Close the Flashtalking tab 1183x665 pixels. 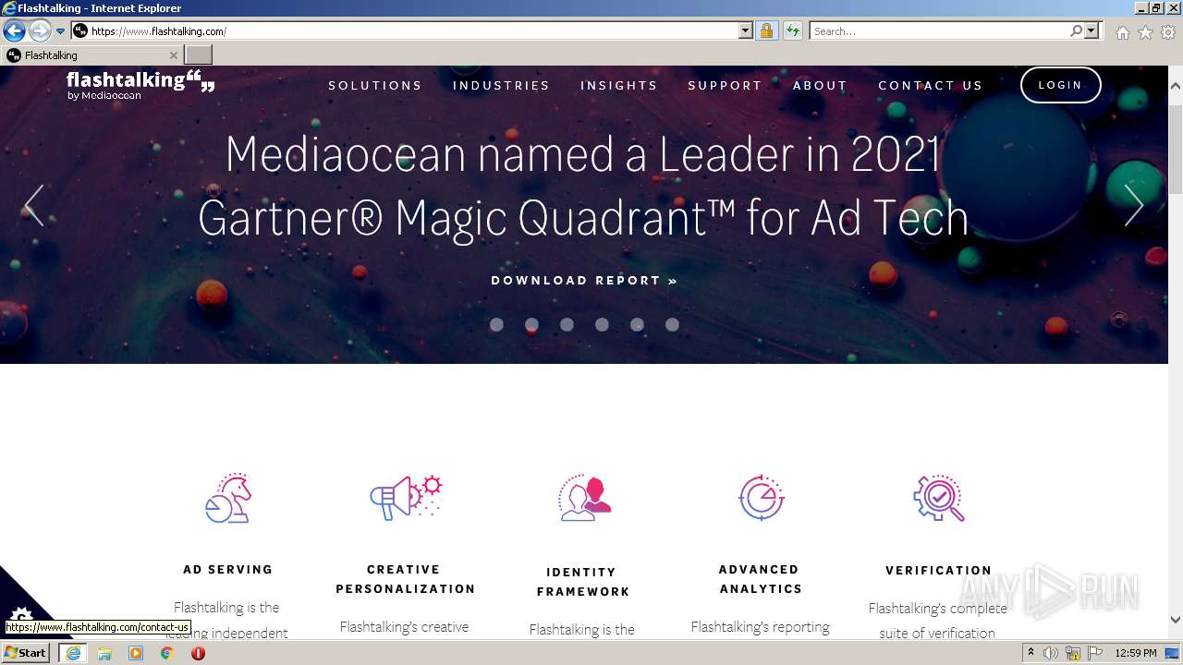click(x=173, y=55)
